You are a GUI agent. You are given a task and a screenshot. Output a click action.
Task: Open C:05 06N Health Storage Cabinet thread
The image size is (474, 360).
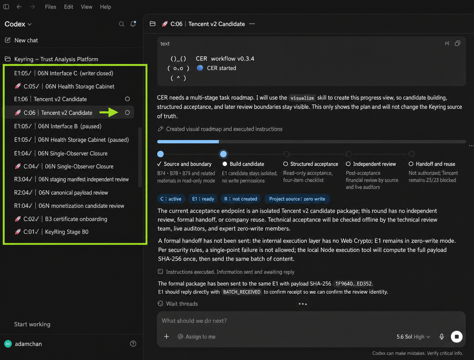(64, 86)
